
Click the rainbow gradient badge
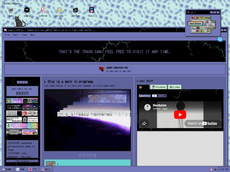click(30, 126)
